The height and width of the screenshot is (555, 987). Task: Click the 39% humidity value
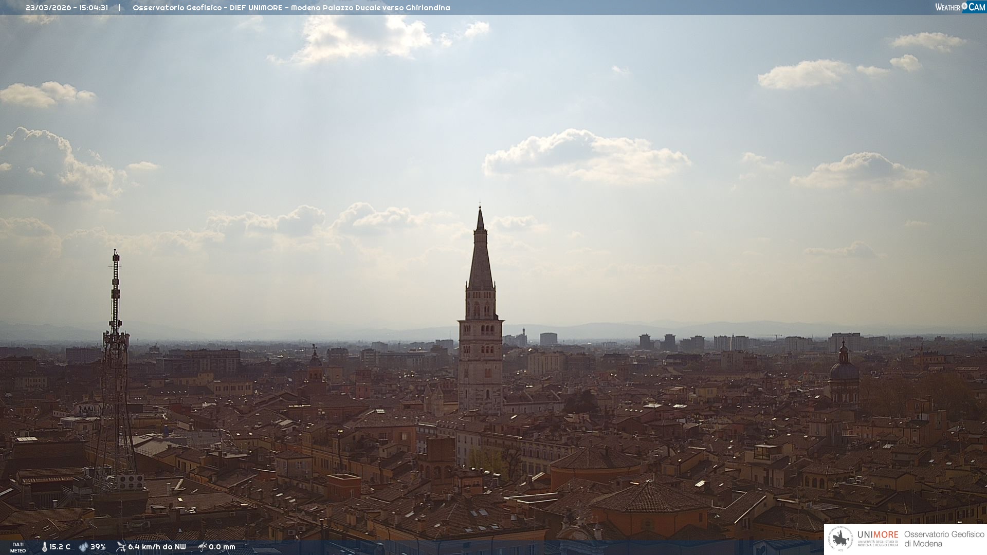pos(98,547)
